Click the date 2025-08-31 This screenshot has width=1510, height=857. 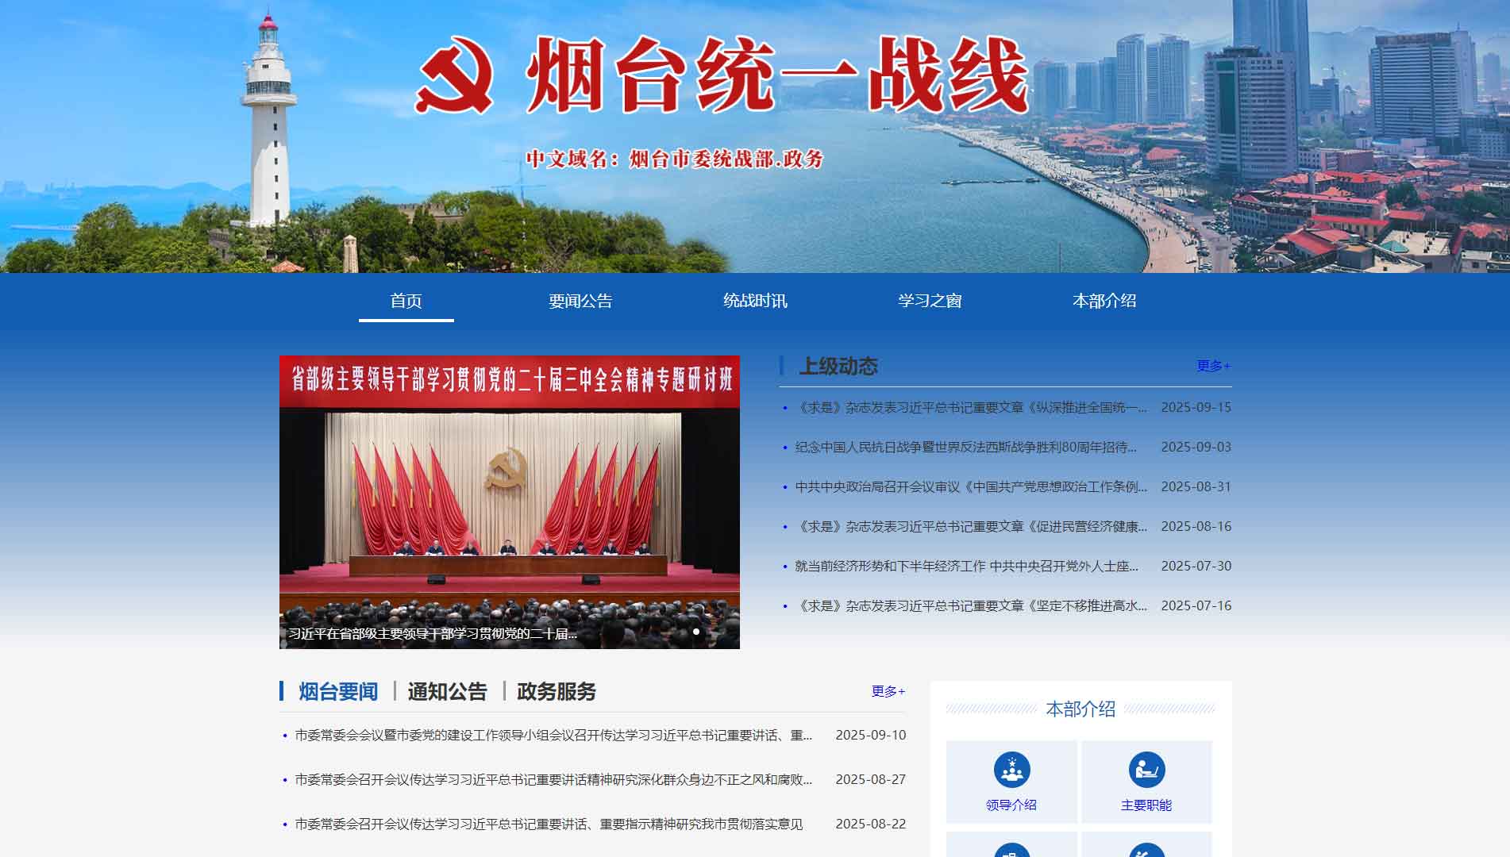coord(1196,486)
